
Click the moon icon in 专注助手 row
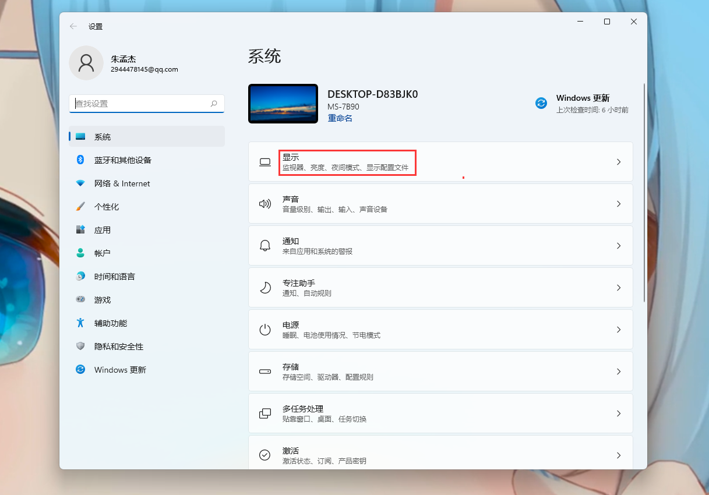point(265,288)
